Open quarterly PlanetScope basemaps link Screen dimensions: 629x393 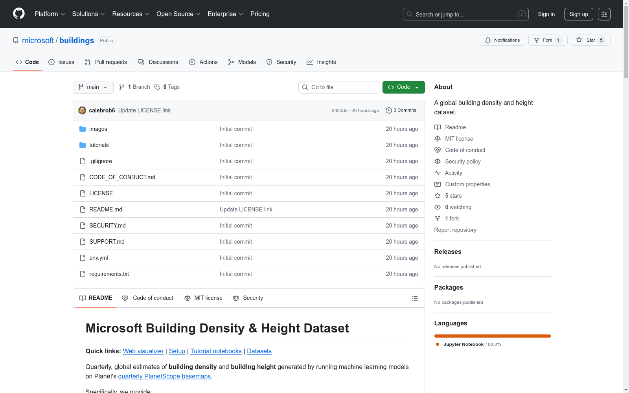164,376
